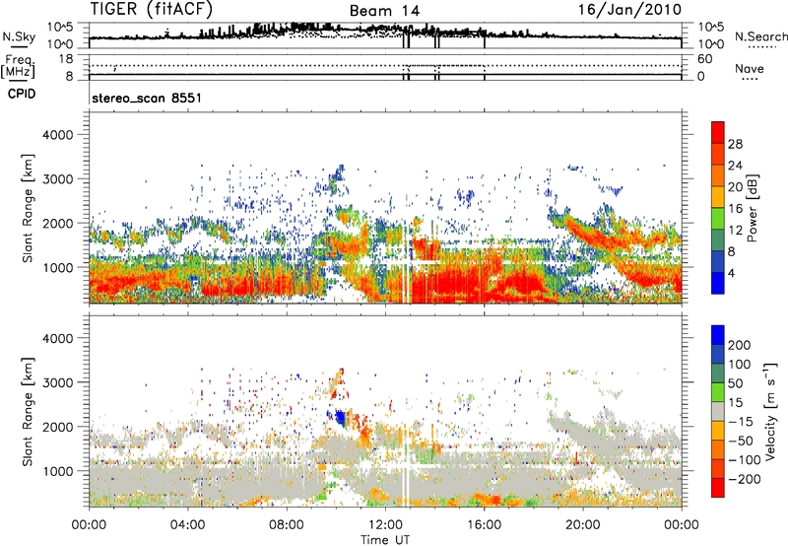Click the power plot 'Slant Range [km]' label
Image resolution: width=788 pixels, height=546 pixels.
[x=28, y=208]
